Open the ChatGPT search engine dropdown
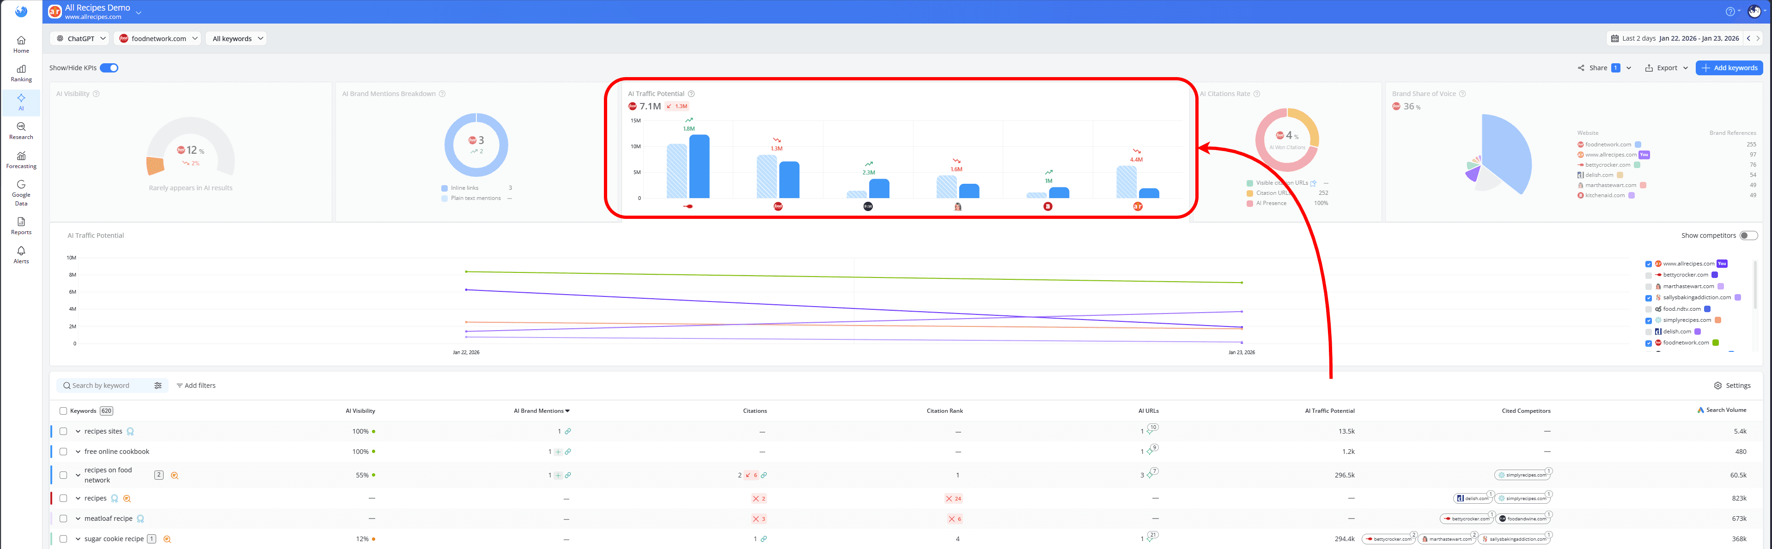Screen dimensions: 1772x549 pos(79,38)
